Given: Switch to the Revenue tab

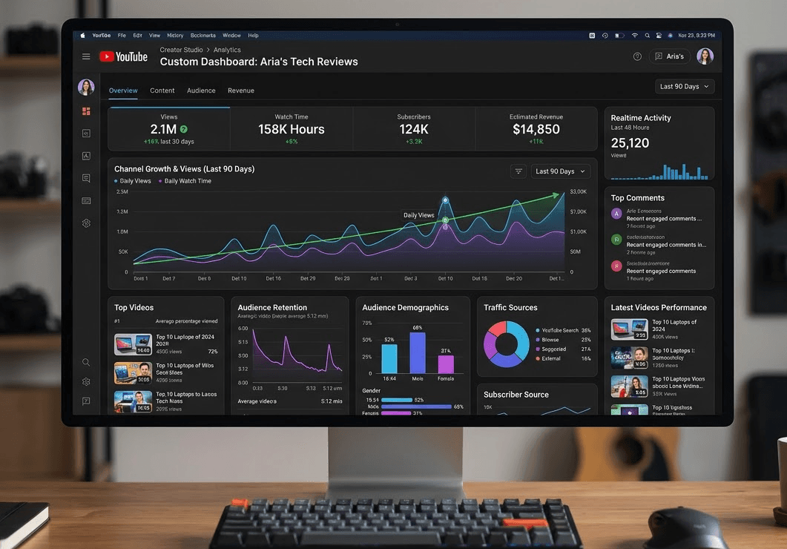Looking at the screenshot, I should click(240, 91).
